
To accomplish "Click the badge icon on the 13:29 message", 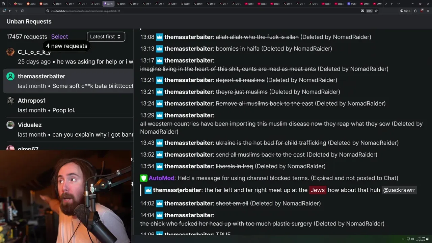I will coord(159,115).
